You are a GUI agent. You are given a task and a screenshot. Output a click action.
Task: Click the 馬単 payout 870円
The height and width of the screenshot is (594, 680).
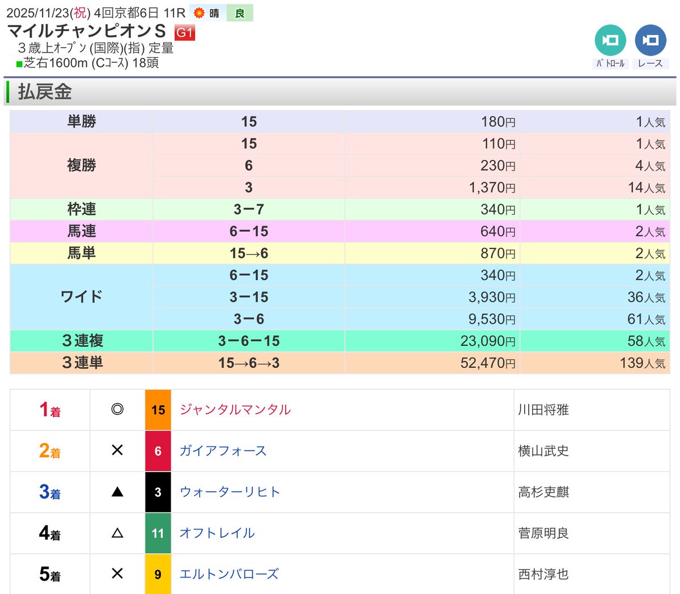[498, 253]
